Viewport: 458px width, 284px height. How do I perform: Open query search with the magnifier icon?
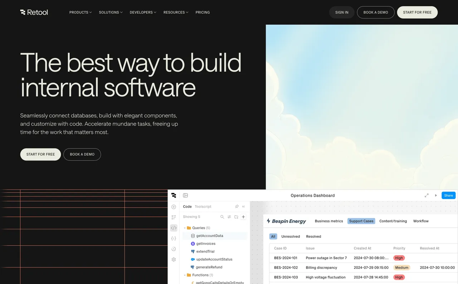[222, 217]
